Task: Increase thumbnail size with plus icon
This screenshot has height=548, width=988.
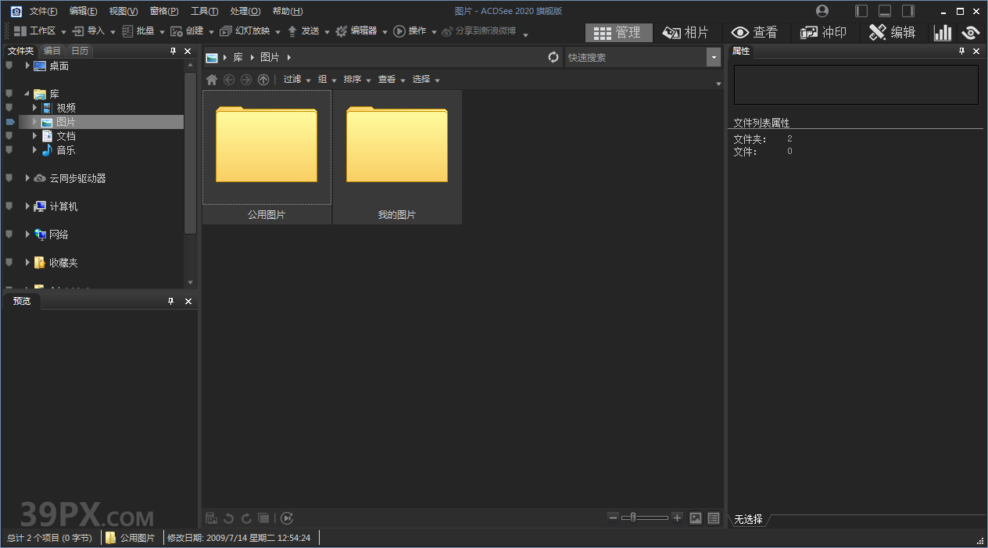Action: click(677, 518)
